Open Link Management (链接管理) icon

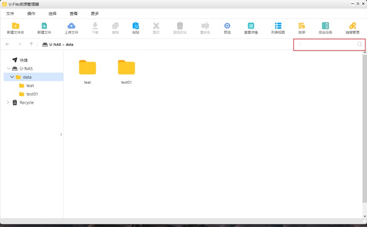pos(352,26)
